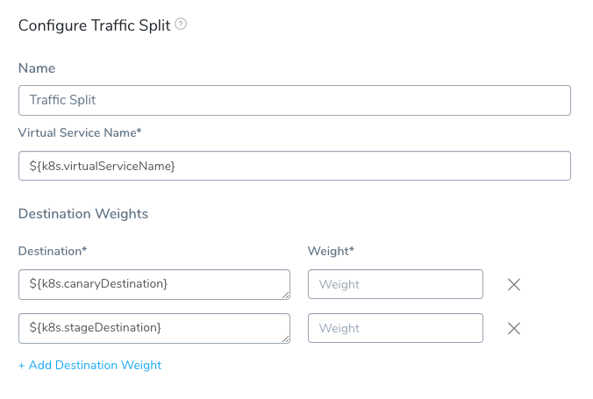Grab the stageDestination textarea resize handle
This screenshot has height=399, width=593.
[x=285, y=338]
